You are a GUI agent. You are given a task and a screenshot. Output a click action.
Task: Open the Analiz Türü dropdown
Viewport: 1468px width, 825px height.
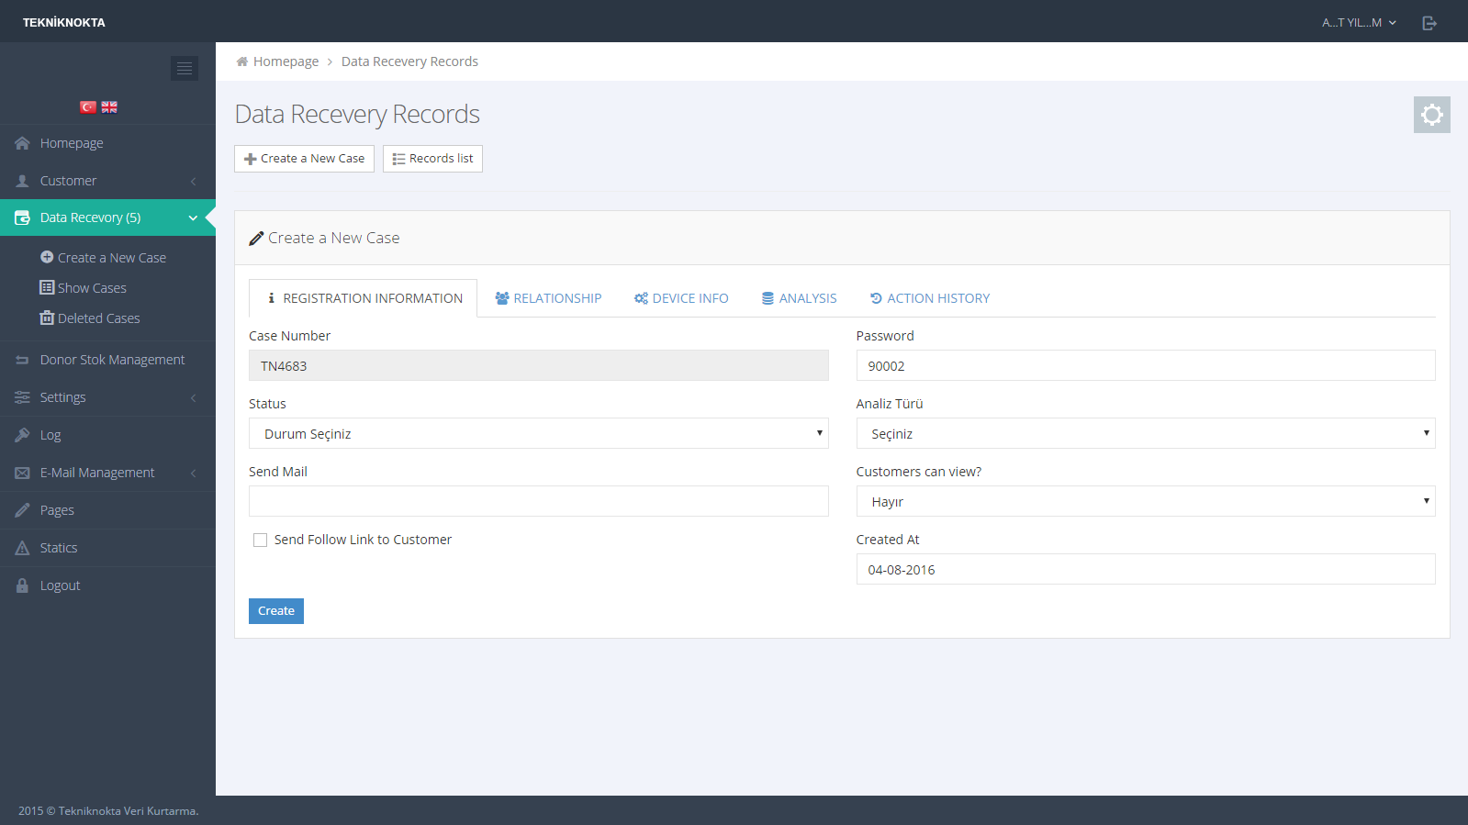point(1145,433)
